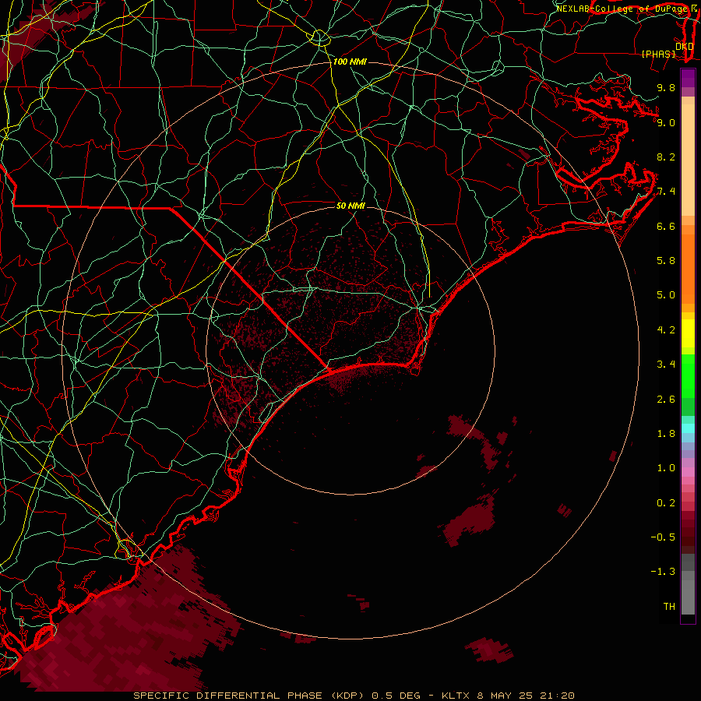
Task: Pick the yellow color bar segment
Action: click(x=688, y=333)
